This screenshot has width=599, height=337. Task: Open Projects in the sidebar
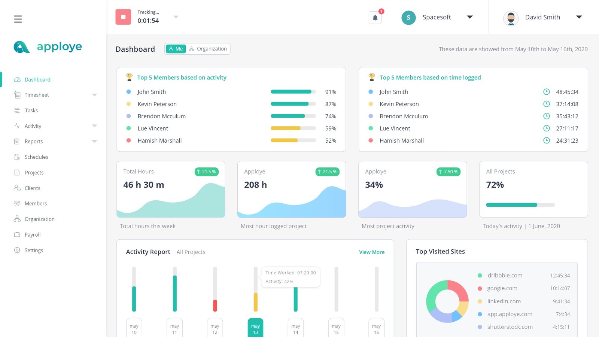34,173
